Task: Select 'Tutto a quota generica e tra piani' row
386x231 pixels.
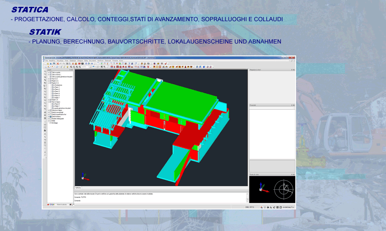Action: (62, 77)
